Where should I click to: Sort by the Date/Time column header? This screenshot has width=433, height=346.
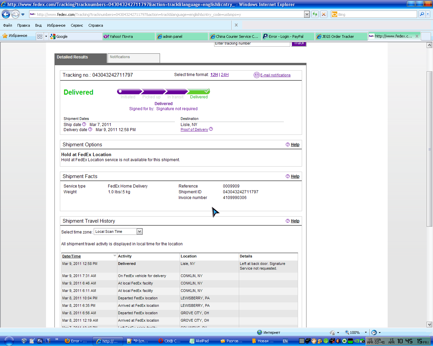pos(71,256)
